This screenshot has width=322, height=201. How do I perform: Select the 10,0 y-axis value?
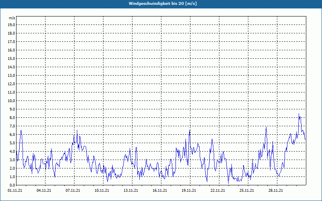[12, 101]
